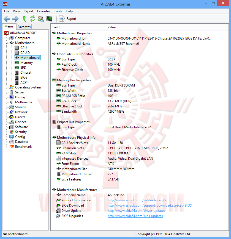Open the Report menu
Screen dimensions: 231x239
tap(28, 11)
